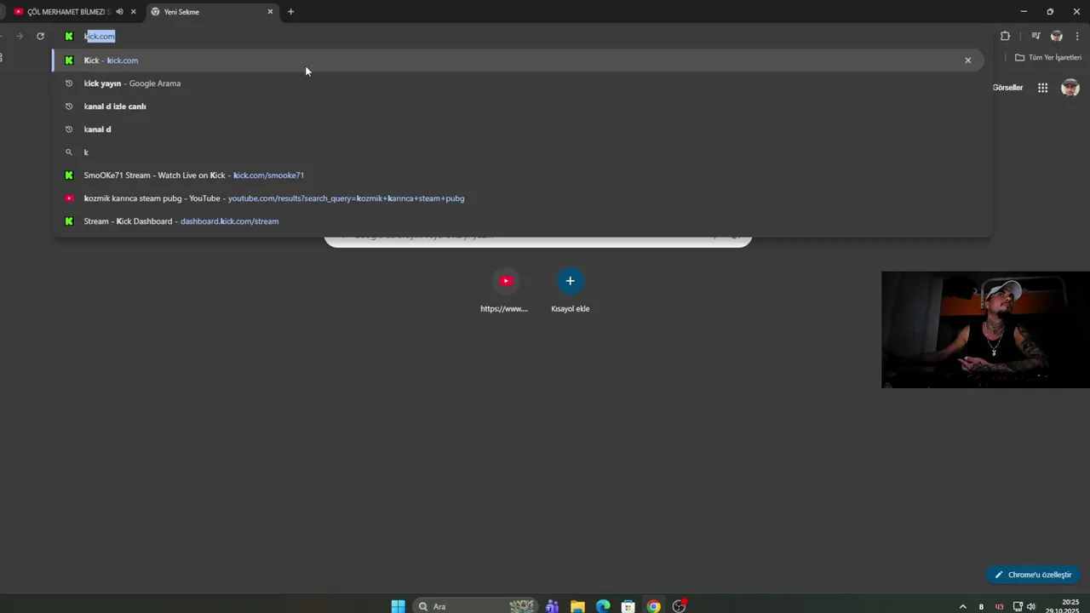Open a new tab with plus button
This screenshot has height=613, width=1090.
tap(290, 12)
